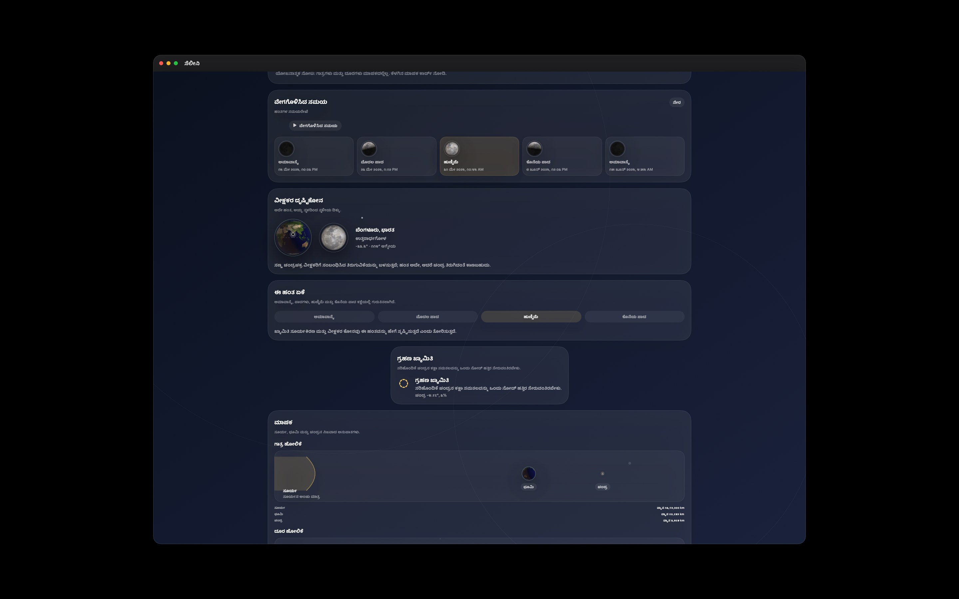Screen dimensions: 959x599
Task: Switch to the ಕೊನೆಯ ಪಾದ phase tab
Action: [634, 316]
